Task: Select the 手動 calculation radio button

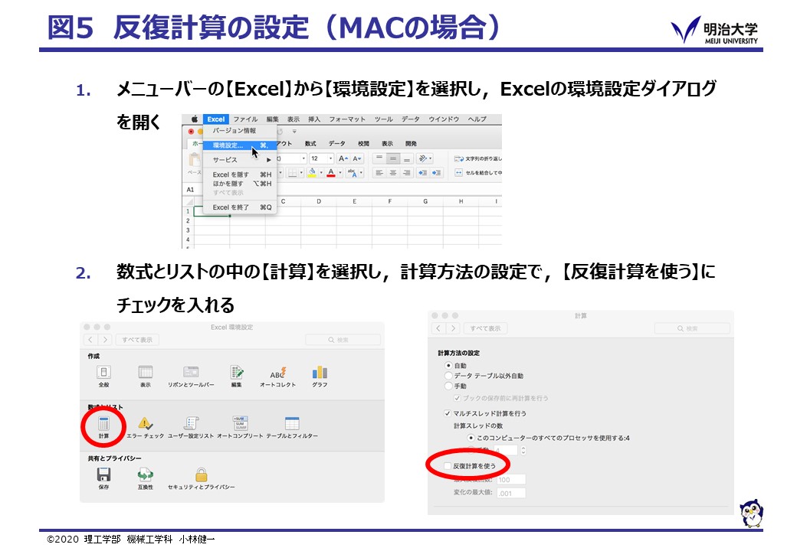Action: pyautogui.click(x=448, y=386)
